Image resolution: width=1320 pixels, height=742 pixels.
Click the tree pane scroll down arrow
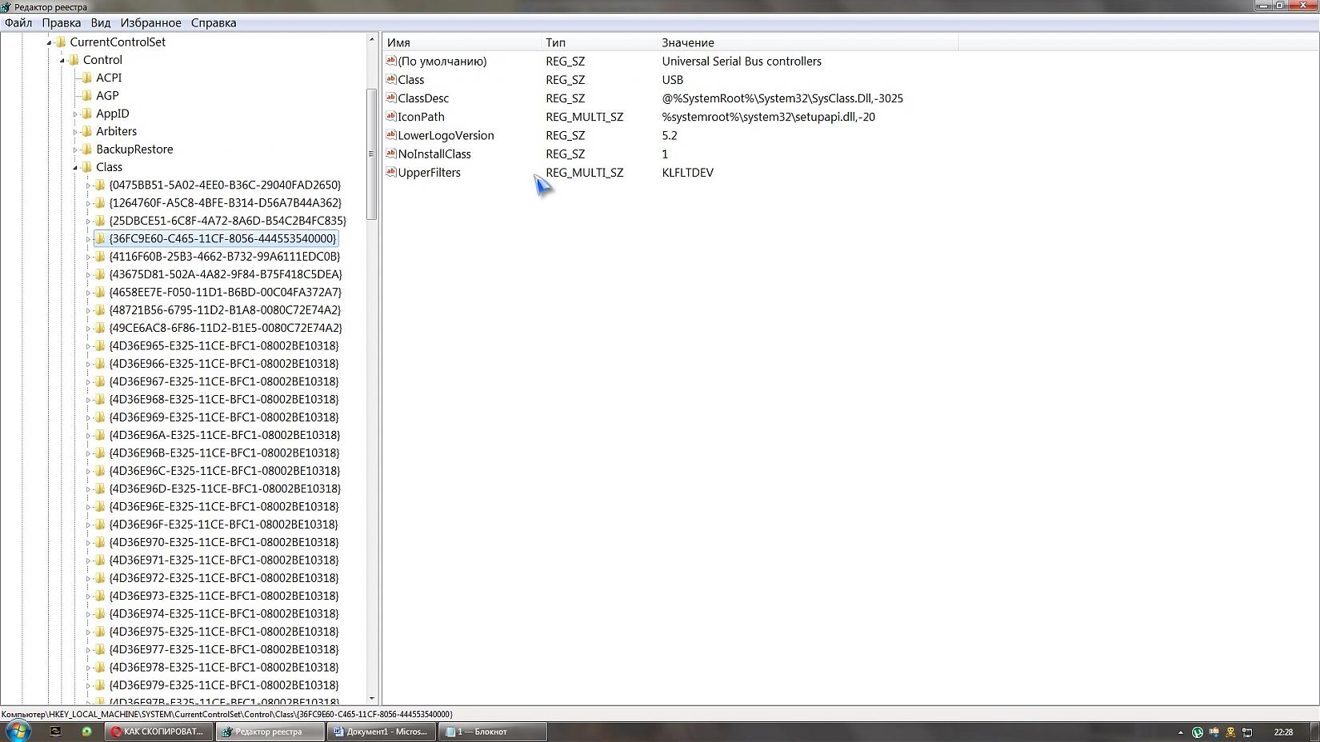371,698
